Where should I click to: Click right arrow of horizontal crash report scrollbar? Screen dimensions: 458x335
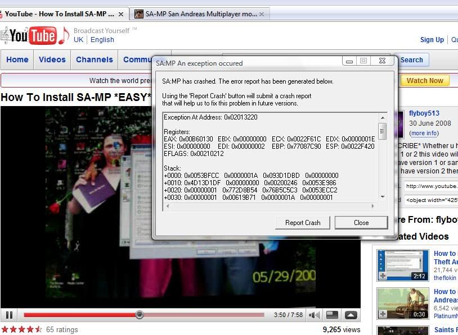pyautogui.click(x=372, y=206)
